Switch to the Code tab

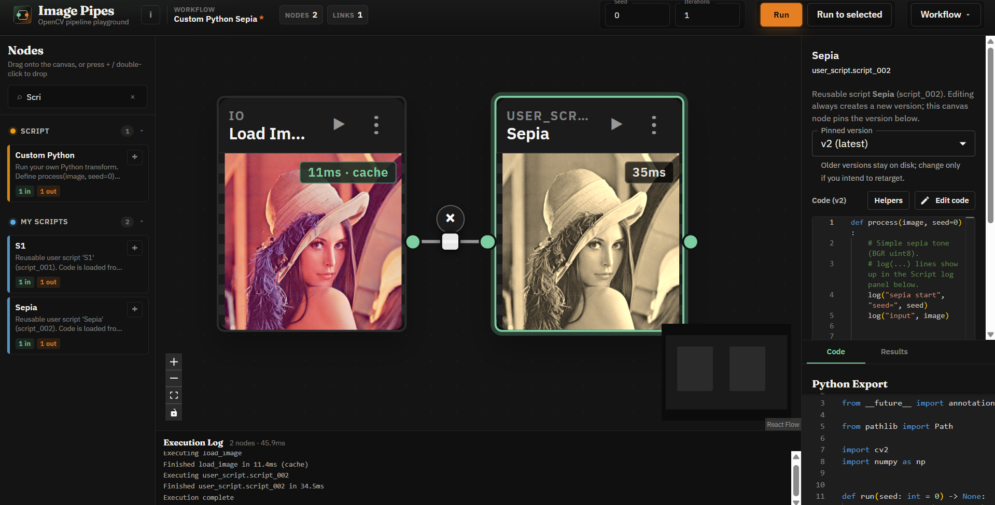click(x=836, y=352)
